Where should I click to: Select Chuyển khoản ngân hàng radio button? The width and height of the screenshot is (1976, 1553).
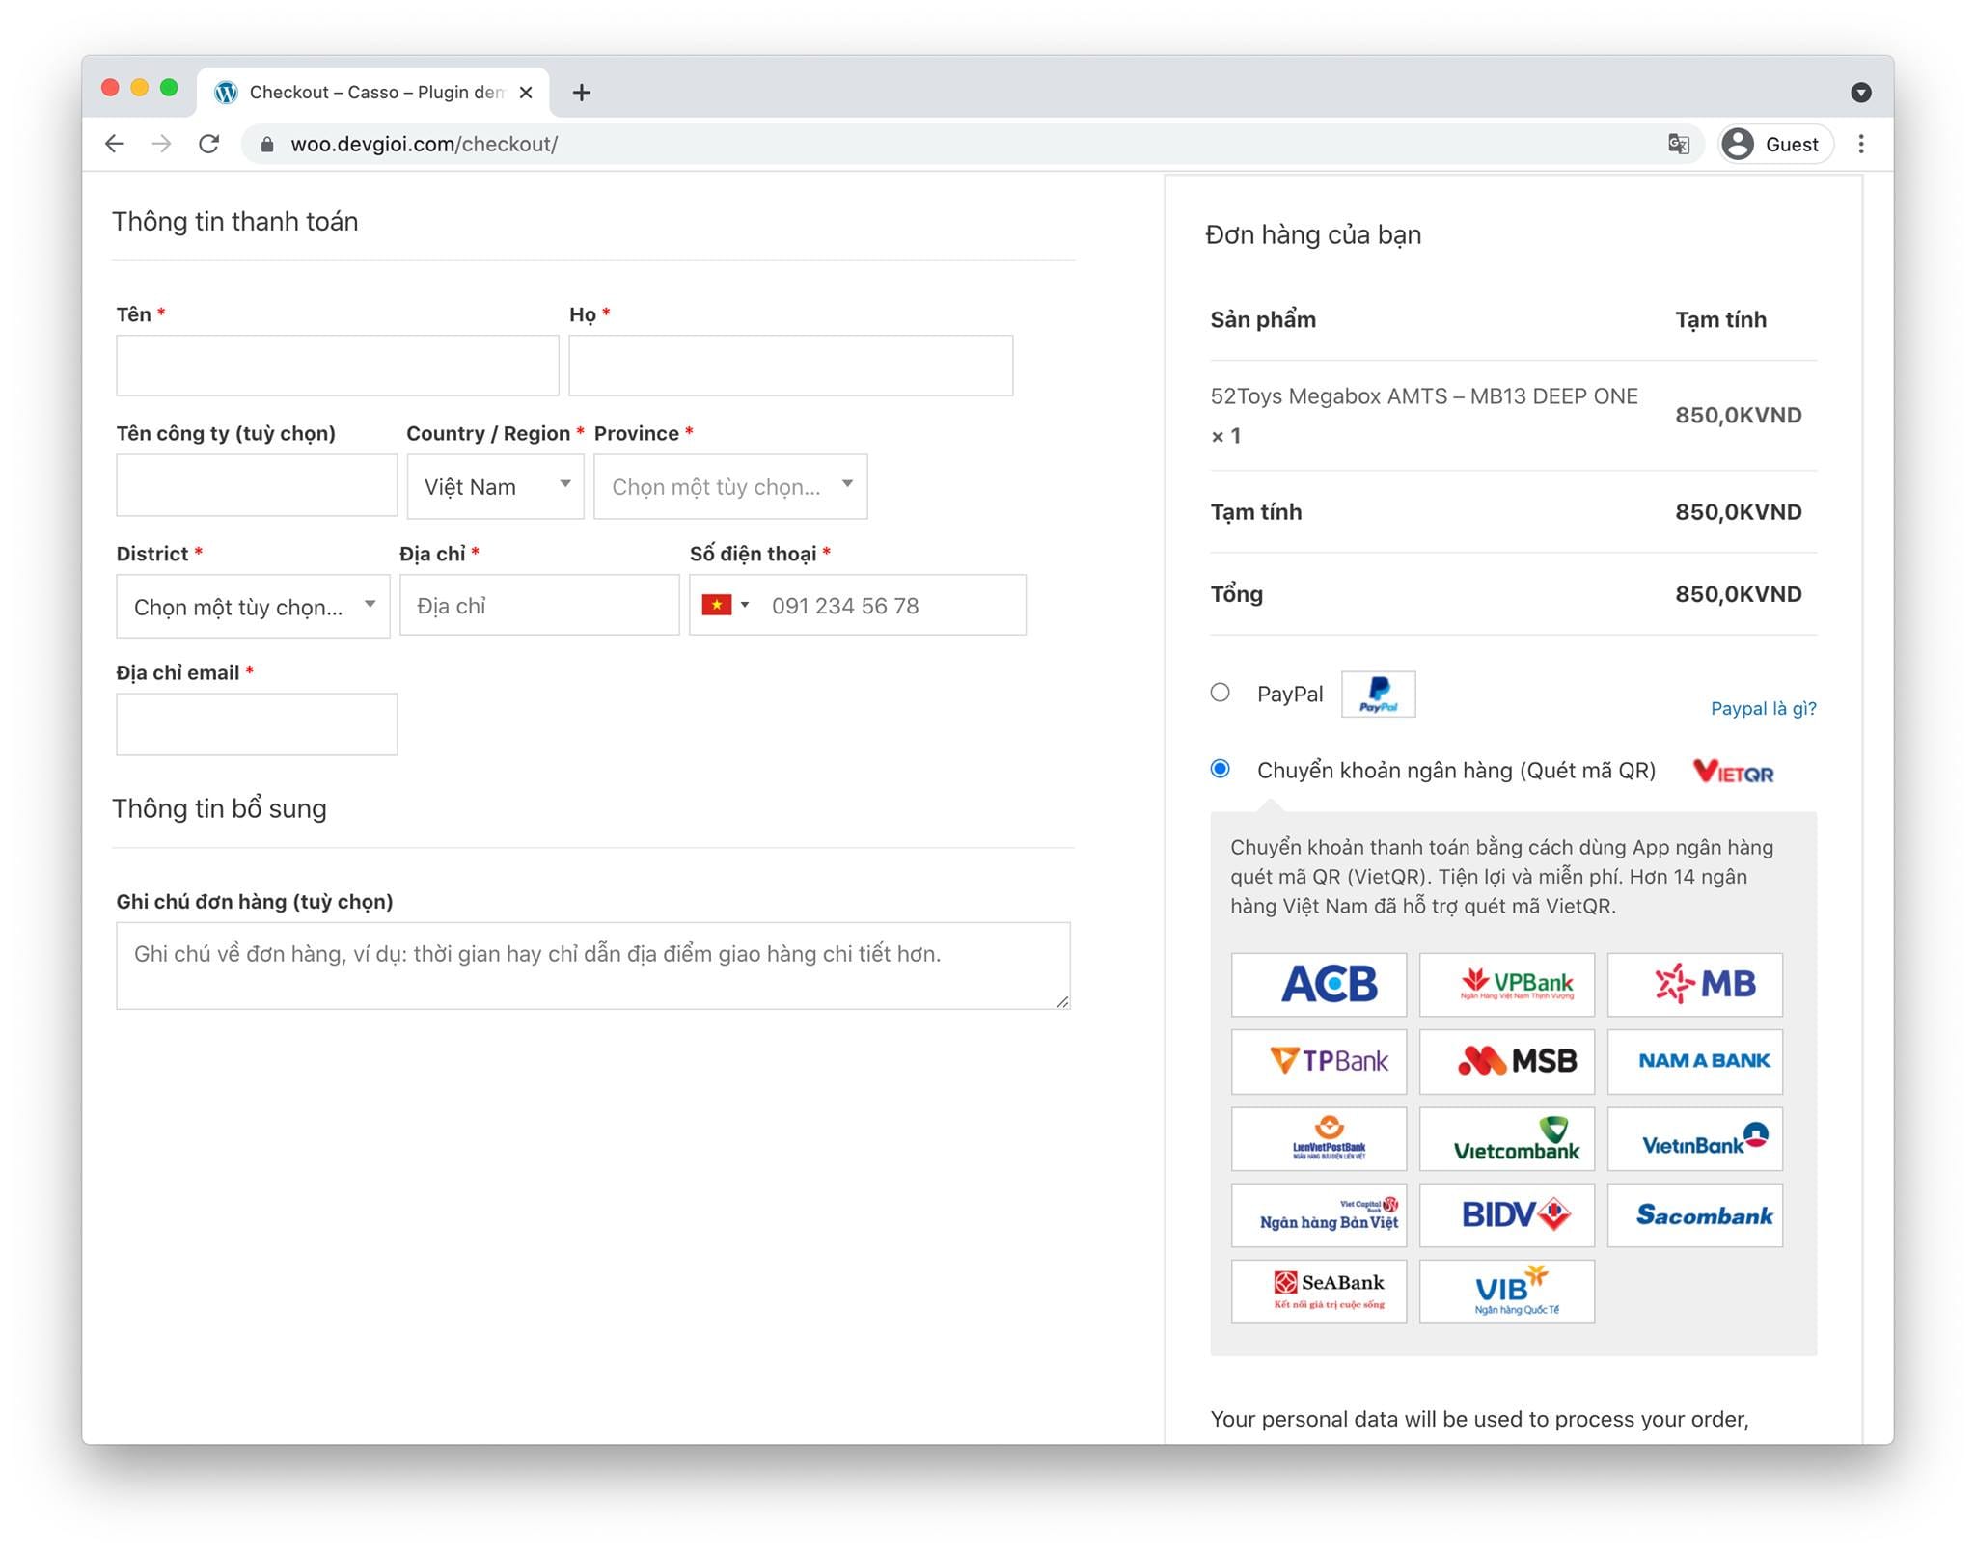(1221, 769)
